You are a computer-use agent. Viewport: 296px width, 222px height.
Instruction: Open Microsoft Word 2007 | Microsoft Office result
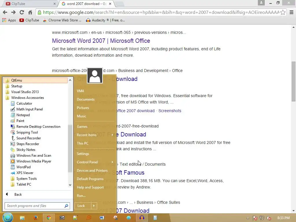point(101,41)
